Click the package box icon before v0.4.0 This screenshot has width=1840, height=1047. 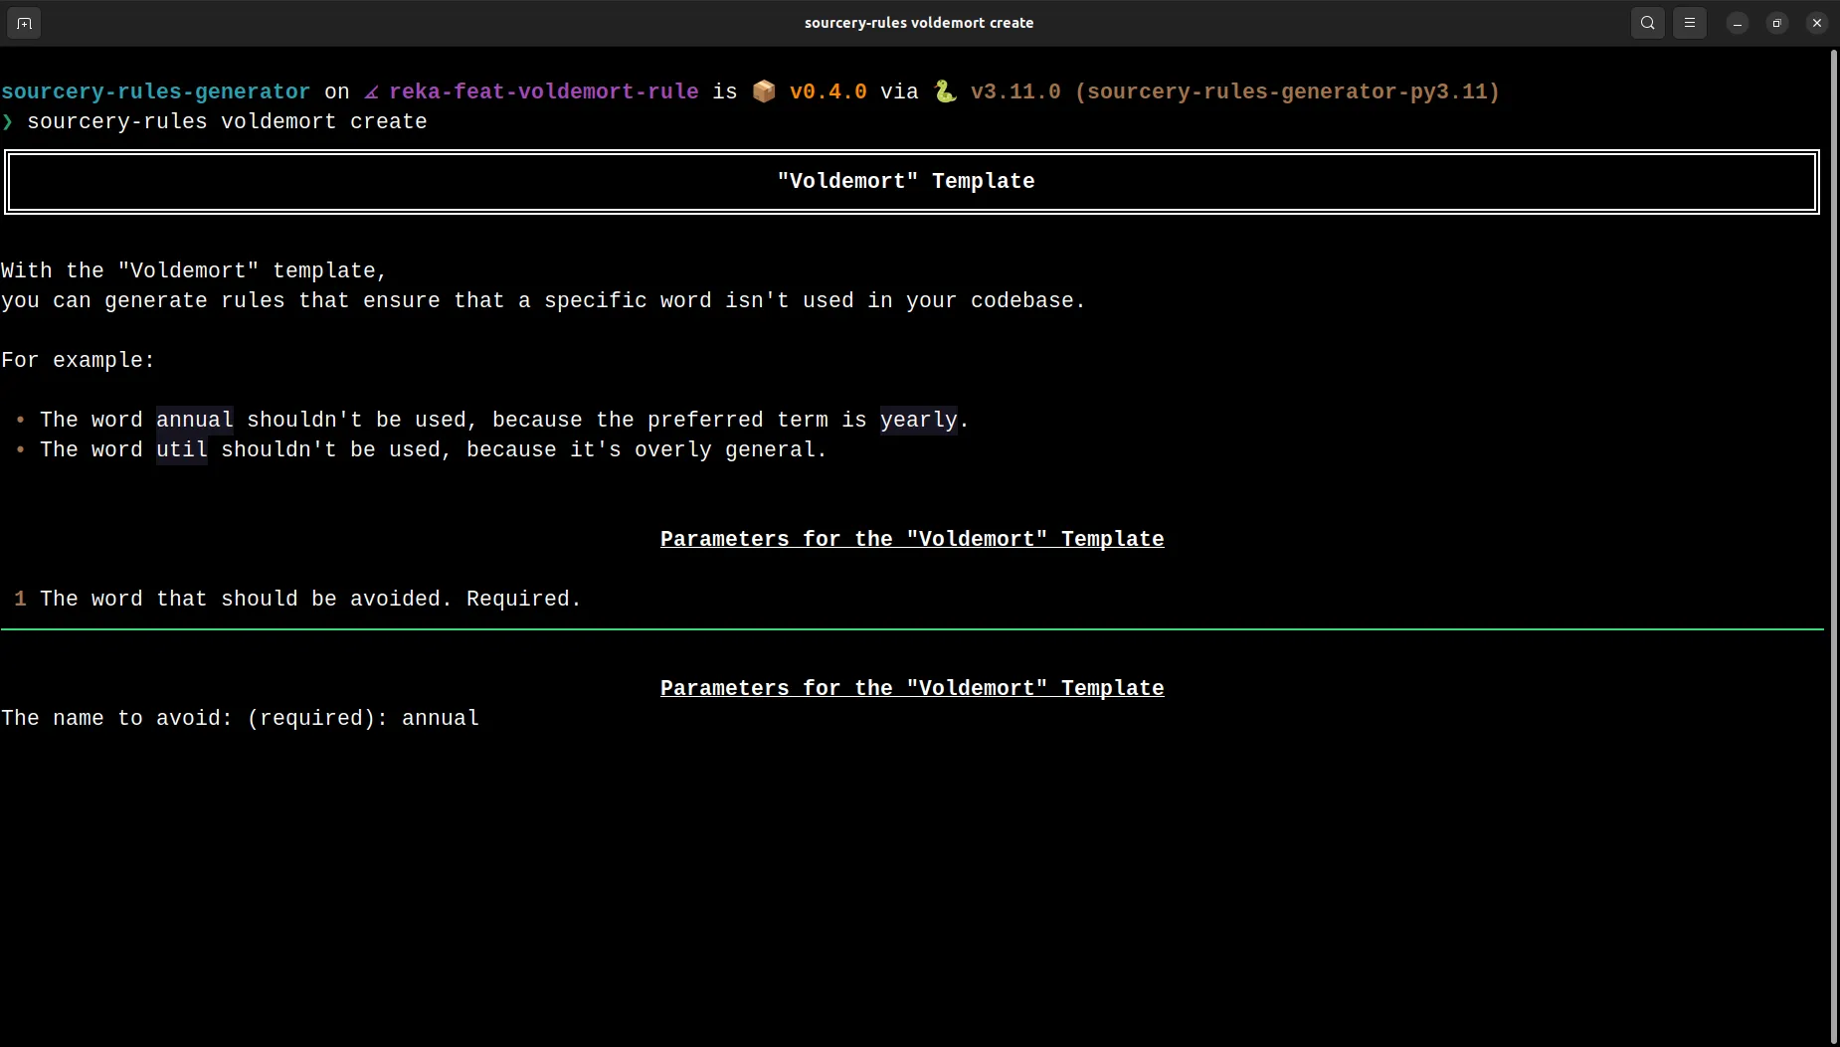762,91
